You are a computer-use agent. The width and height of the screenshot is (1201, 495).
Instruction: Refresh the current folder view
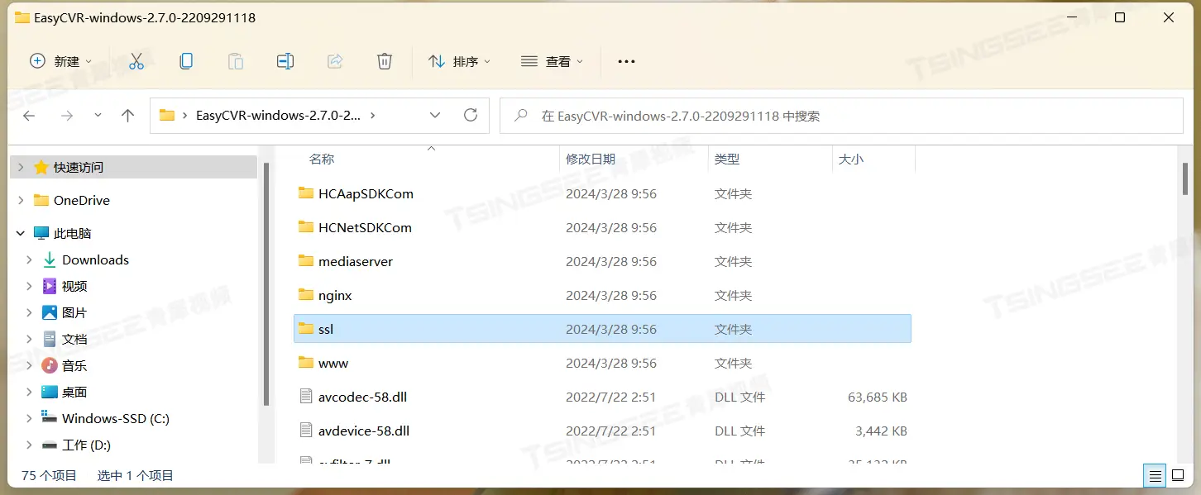point(471,116)
